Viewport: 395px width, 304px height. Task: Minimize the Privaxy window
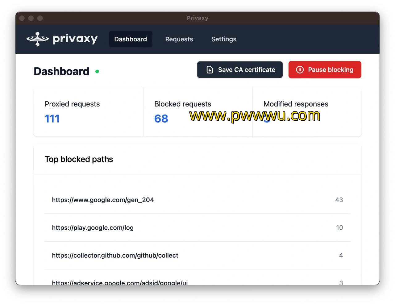tap(31, 18)
